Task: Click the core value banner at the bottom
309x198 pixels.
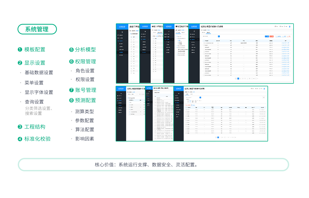Action: coord(153,165)
